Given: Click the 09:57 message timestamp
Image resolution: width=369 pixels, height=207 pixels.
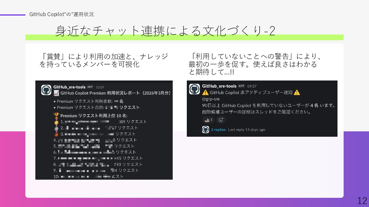Looking at the screenshot, I should coord(252,86).
